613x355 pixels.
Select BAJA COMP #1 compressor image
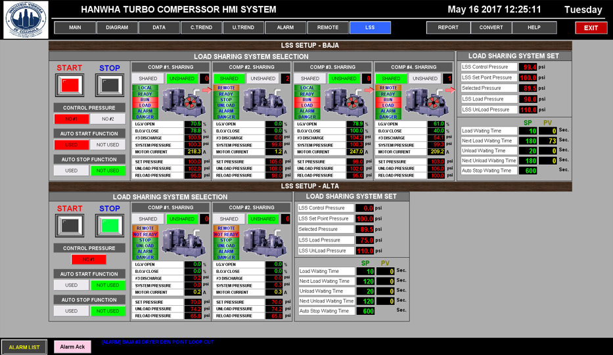pos(184,102)
